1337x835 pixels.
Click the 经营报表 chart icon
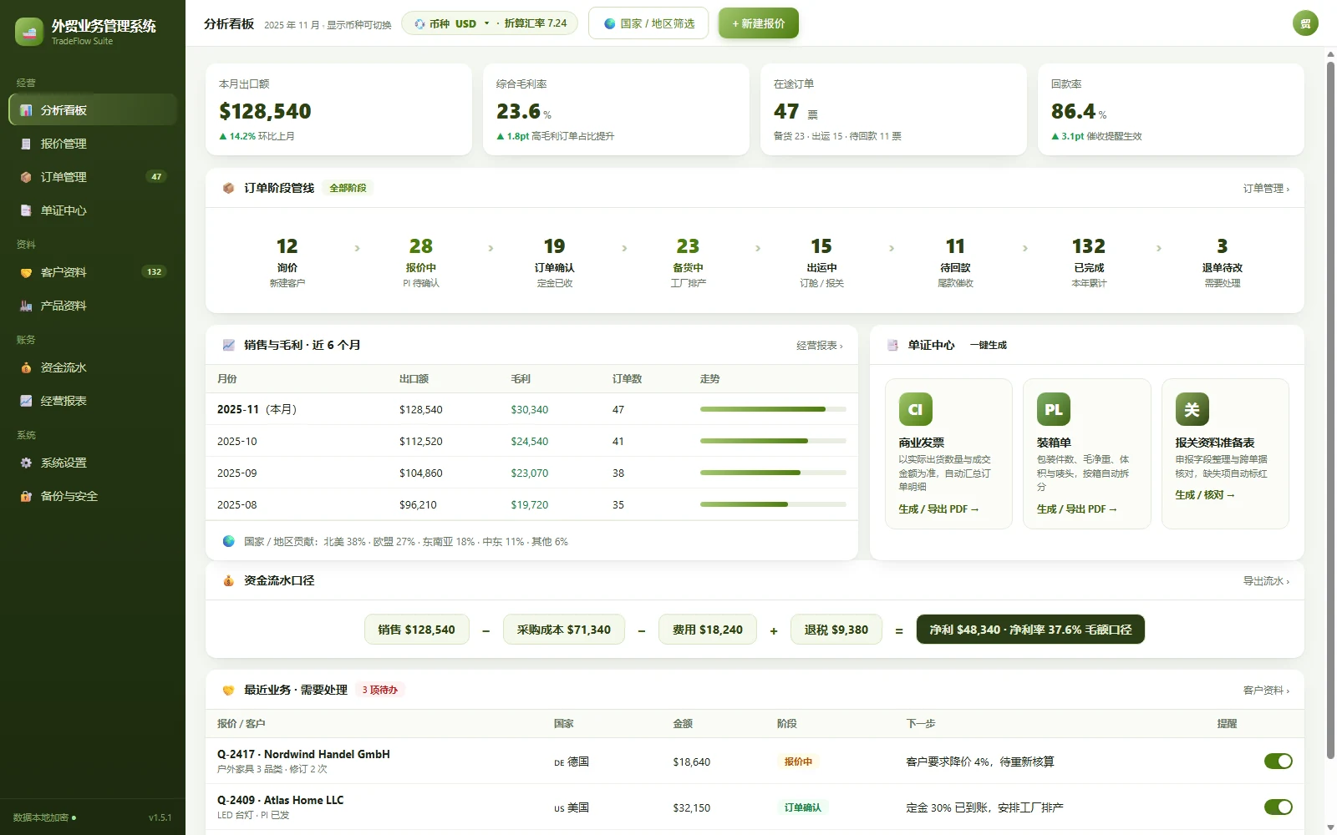pos(26,401)
